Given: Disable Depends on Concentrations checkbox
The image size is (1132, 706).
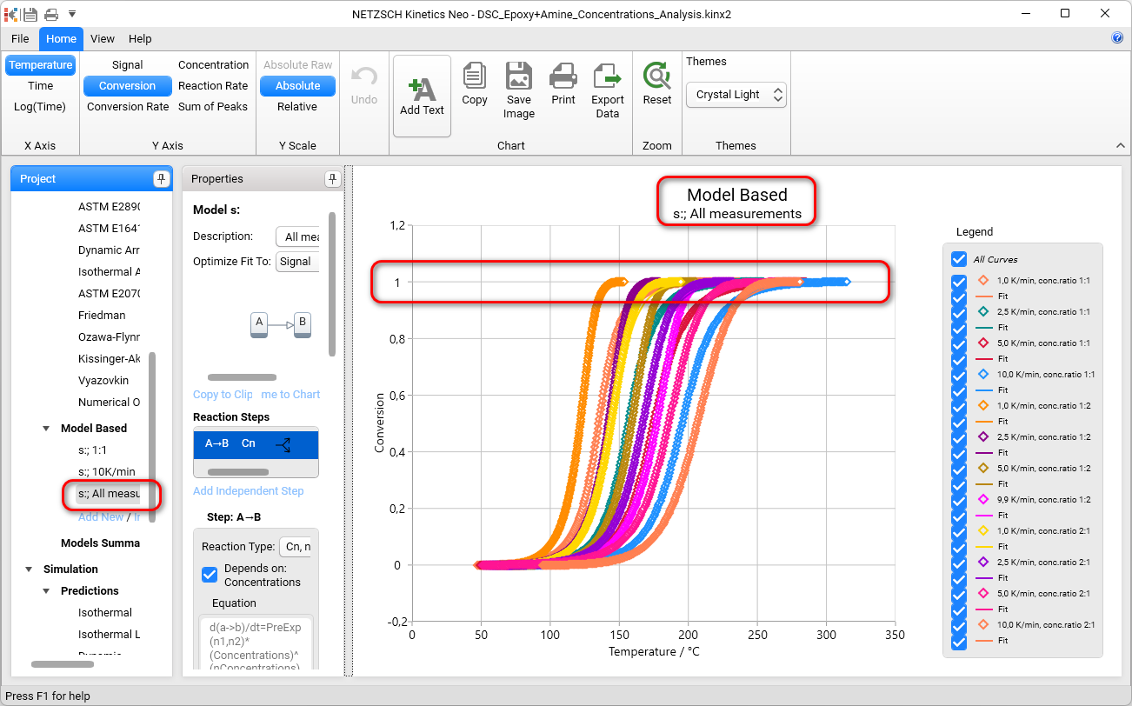Looking at the screenshot, I should tap(210, 575).
